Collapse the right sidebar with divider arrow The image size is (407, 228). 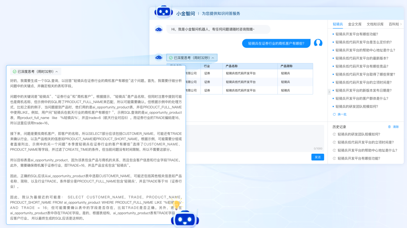point(328,92)
